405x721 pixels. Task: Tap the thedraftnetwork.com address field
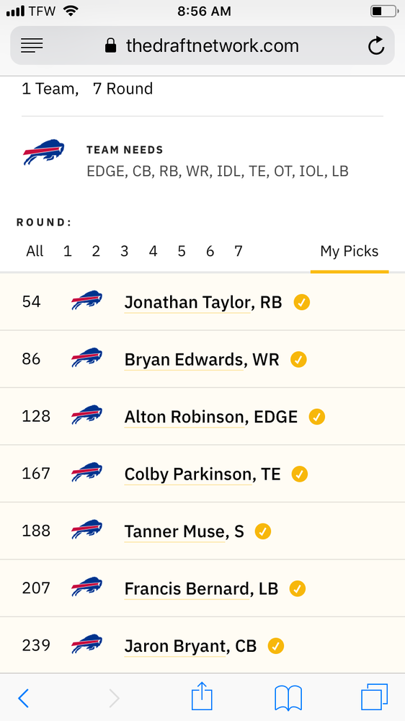point(202,45)
